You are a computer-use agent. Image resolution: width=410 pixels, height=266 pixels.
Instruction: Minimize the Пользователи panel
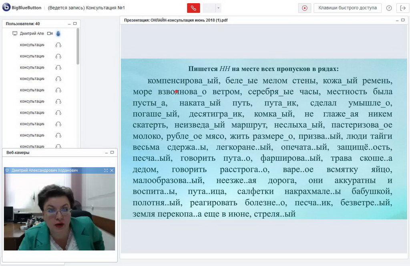69,24
